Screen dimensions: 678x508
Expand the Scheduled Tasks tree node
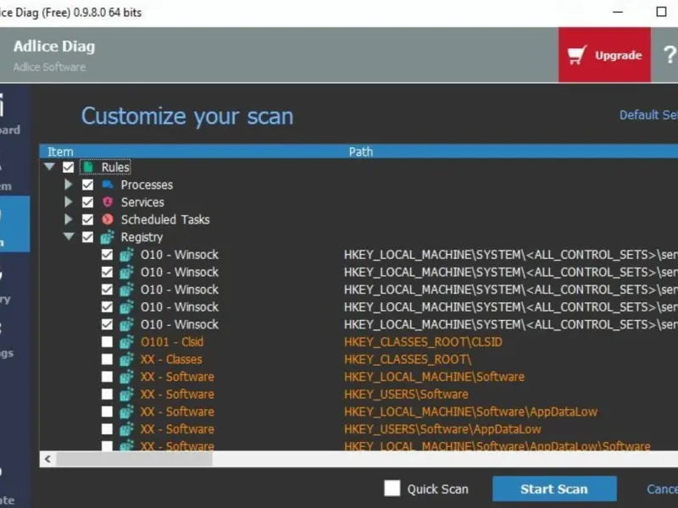(69, 219)
